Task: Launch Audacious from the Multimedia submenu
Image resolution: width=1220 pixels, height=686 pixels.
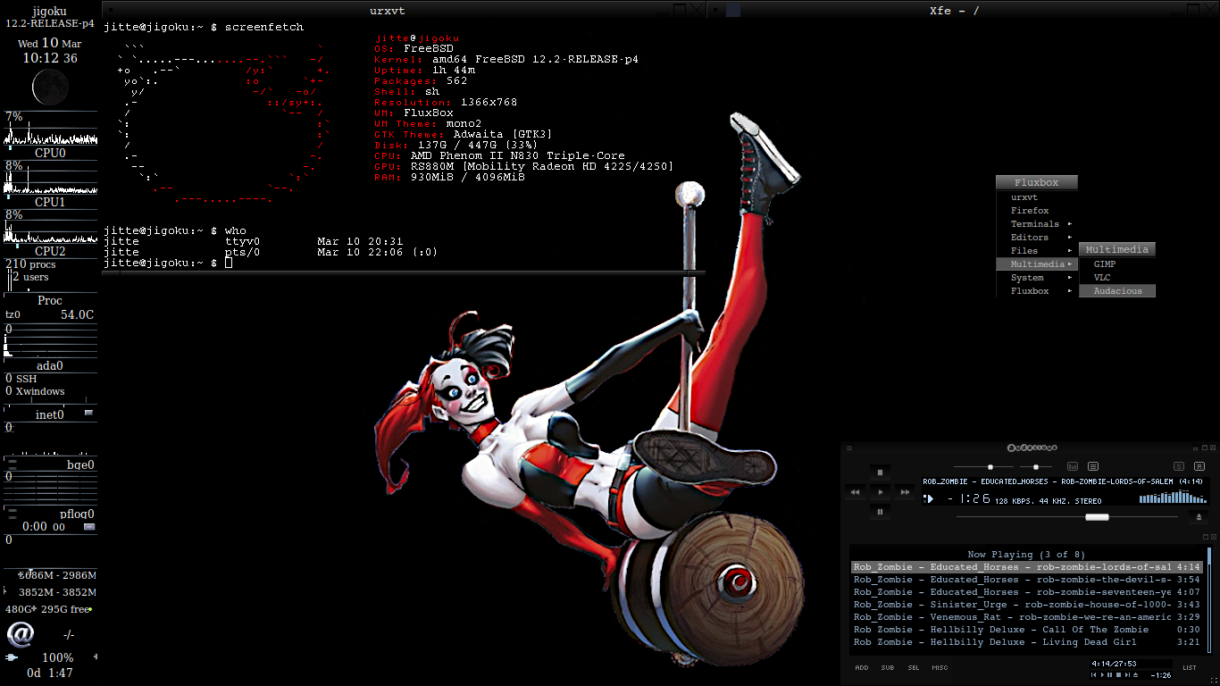Action: click(1117, 291)
